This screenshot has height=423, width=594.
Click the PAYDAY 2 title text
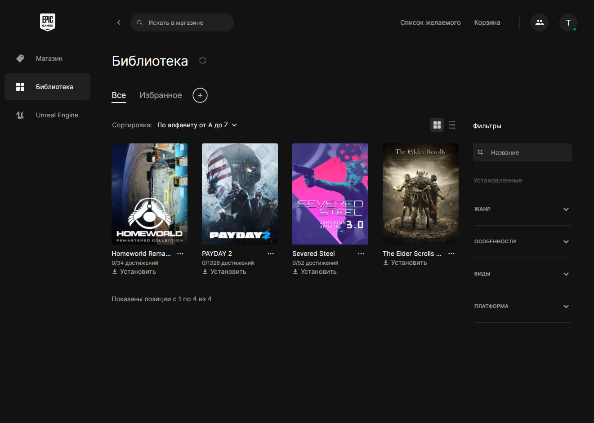[217, 254]
